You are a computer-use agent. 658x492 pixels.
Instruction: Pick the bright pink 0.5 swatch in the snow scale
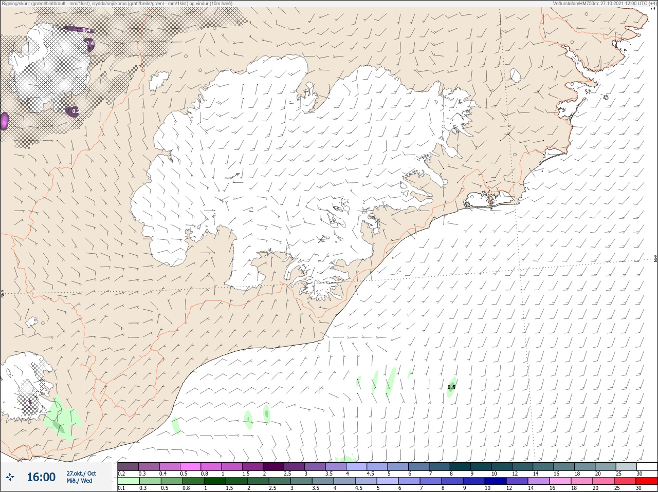(x=191, y=466)
